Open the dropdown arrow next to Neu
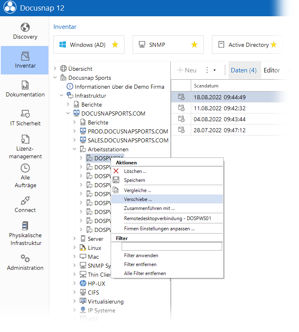 coord(214,70)
